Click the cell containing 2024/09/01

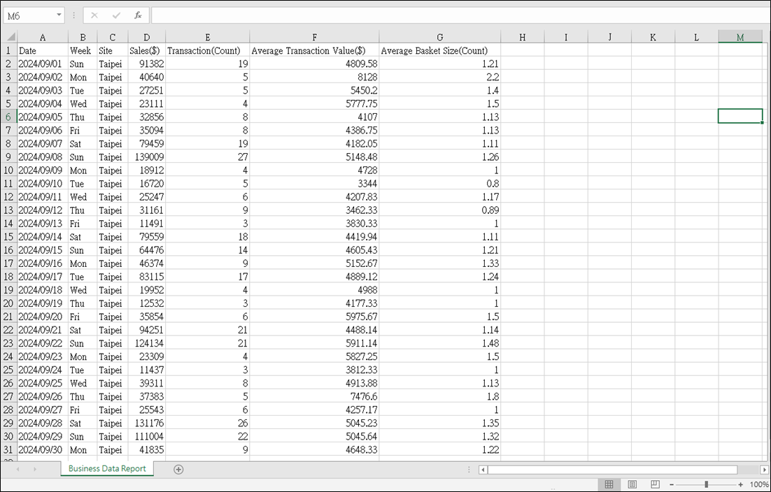[x=42, y=64]
